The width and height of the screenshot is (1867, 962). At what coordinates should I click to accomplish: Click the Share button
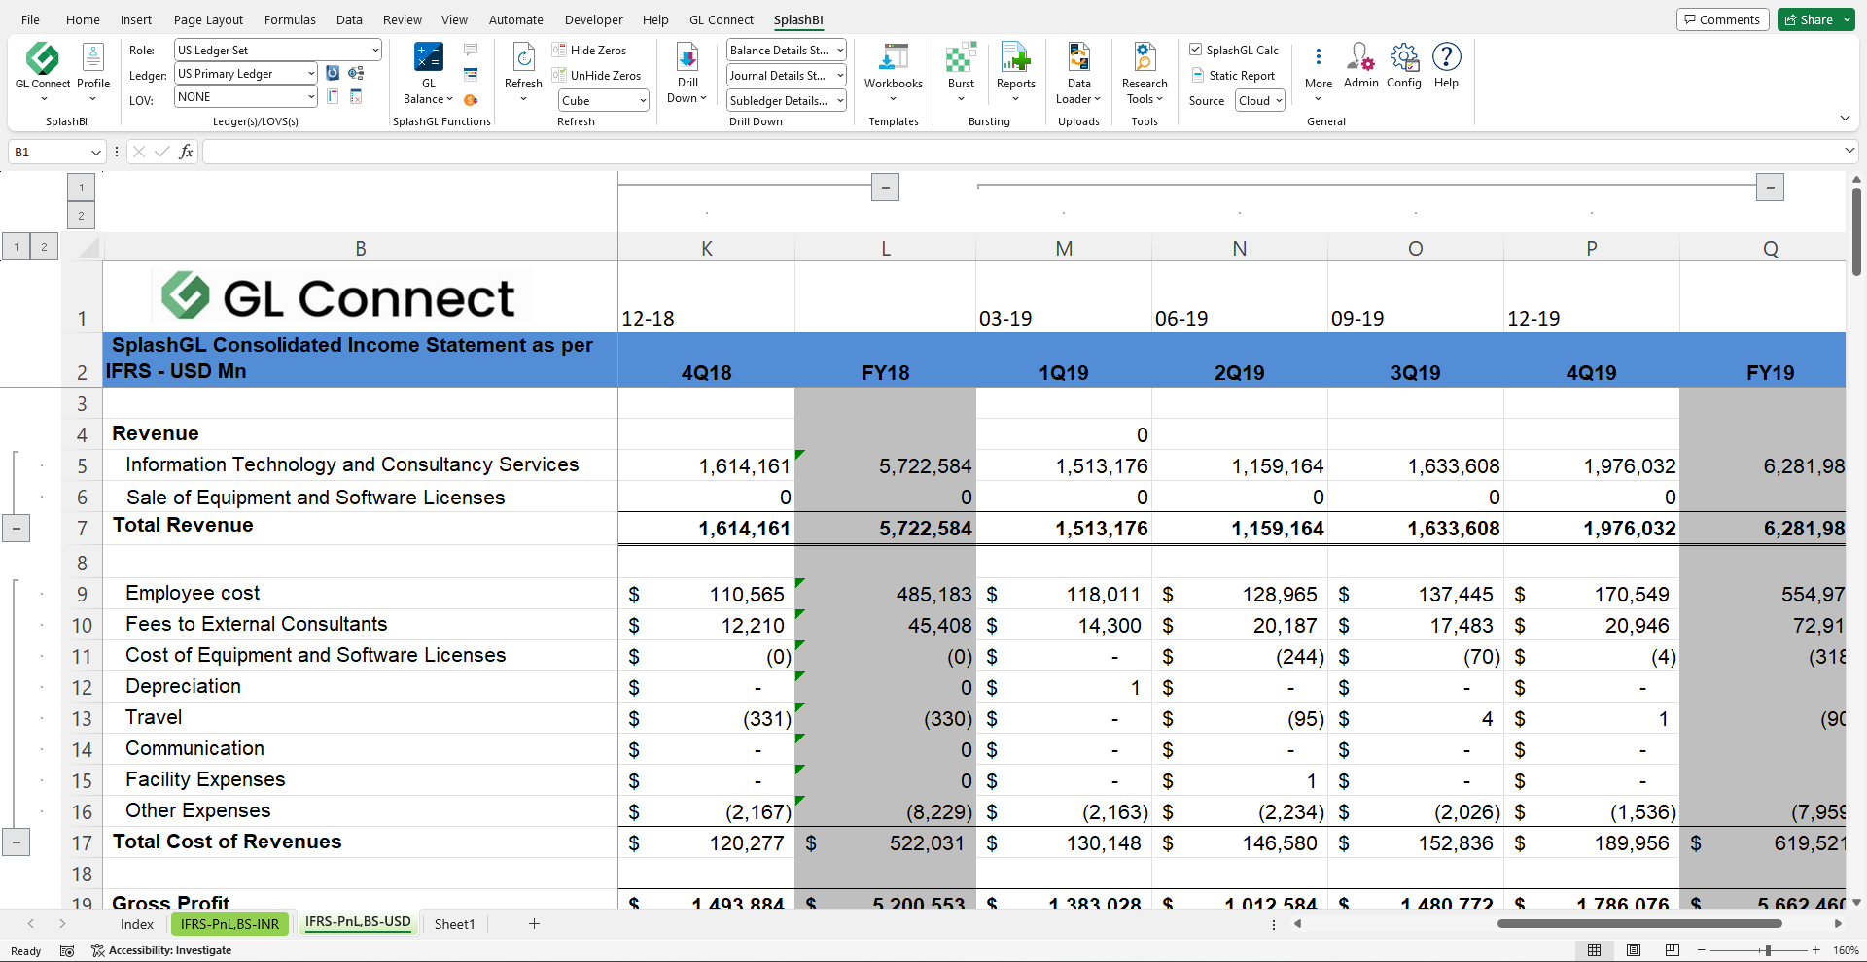point(1809,19)
